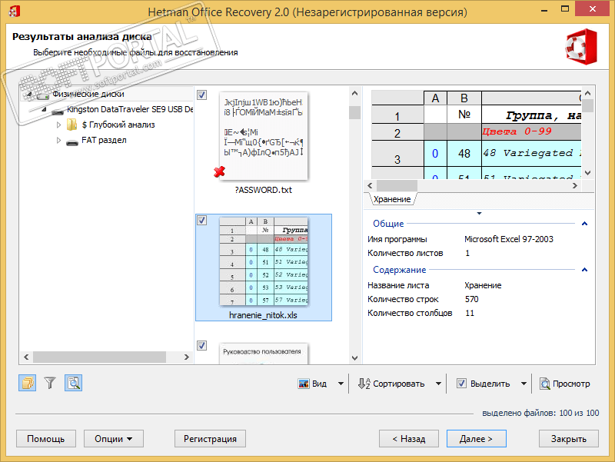615x462 pixels.
Task: Click the Hetman app icon in title bar
Action: click(14, 12)
